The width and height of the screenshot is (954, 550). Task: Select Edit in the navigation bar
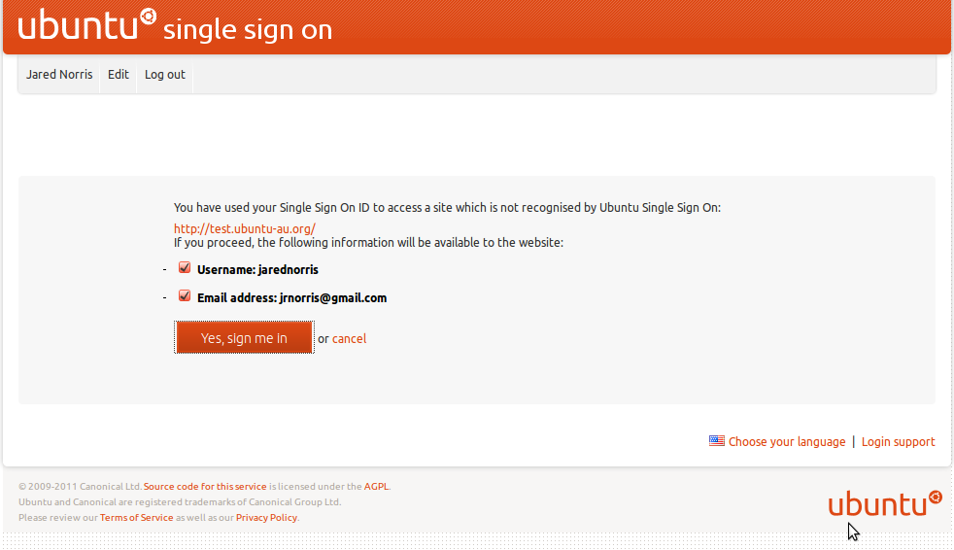(119, 75)
